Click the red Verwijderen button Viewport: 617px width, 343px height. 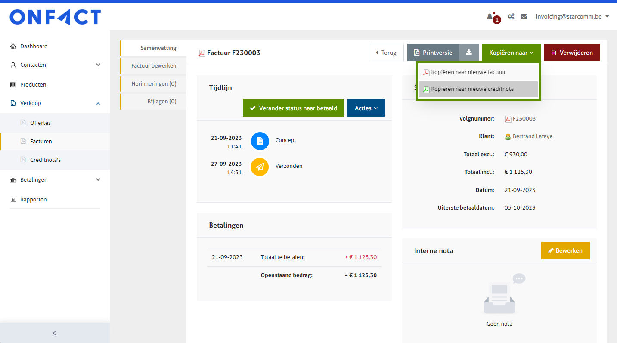(x=572, y=53)
